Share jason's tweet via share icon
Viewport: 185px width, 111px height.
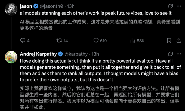pos(179,40)
